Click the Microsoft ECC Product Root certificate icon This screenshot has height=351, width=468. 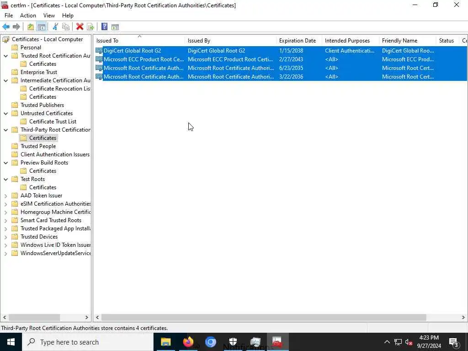pyautogui.click(x=99, y=59)
